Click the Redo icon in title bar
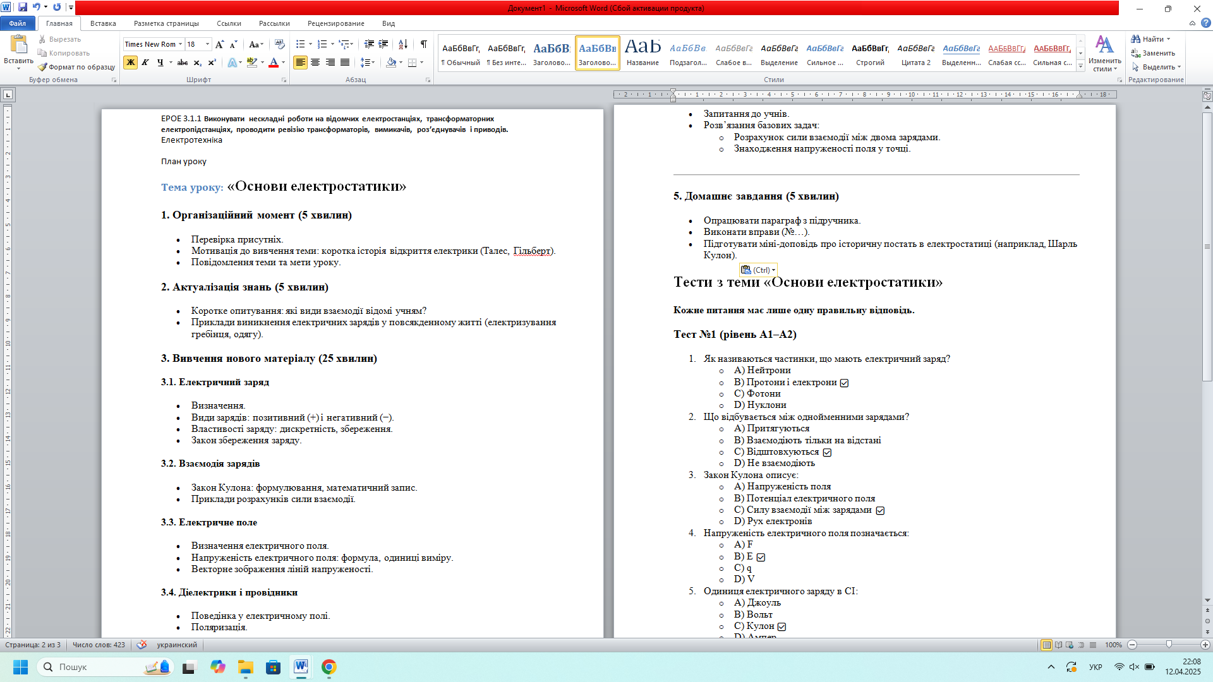This screenshot has width=1213, height=682. click(57, 8)
